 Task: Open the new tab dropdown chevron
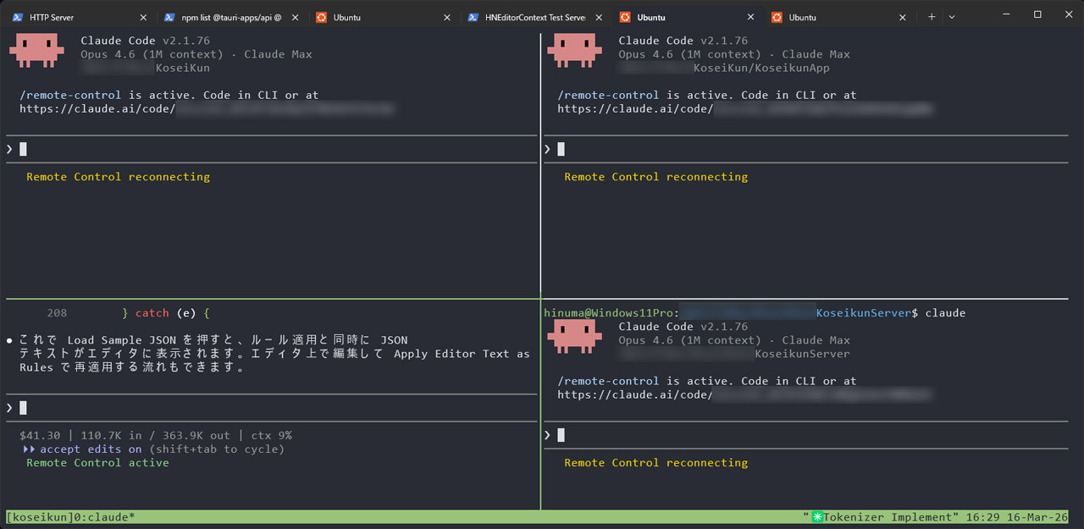[953, 16]
